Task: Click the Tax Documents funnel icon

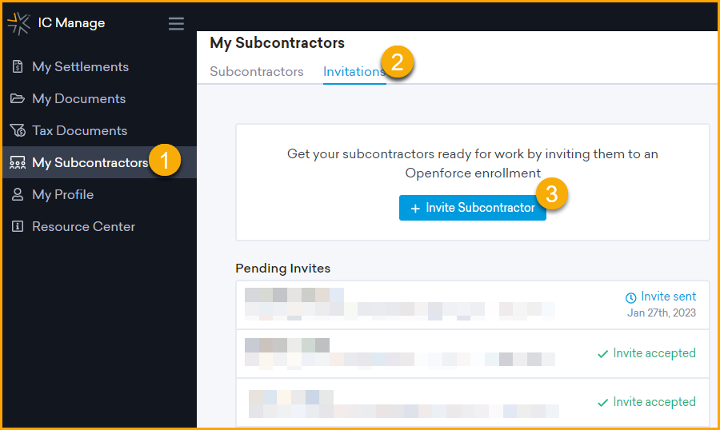Action: 18,131
